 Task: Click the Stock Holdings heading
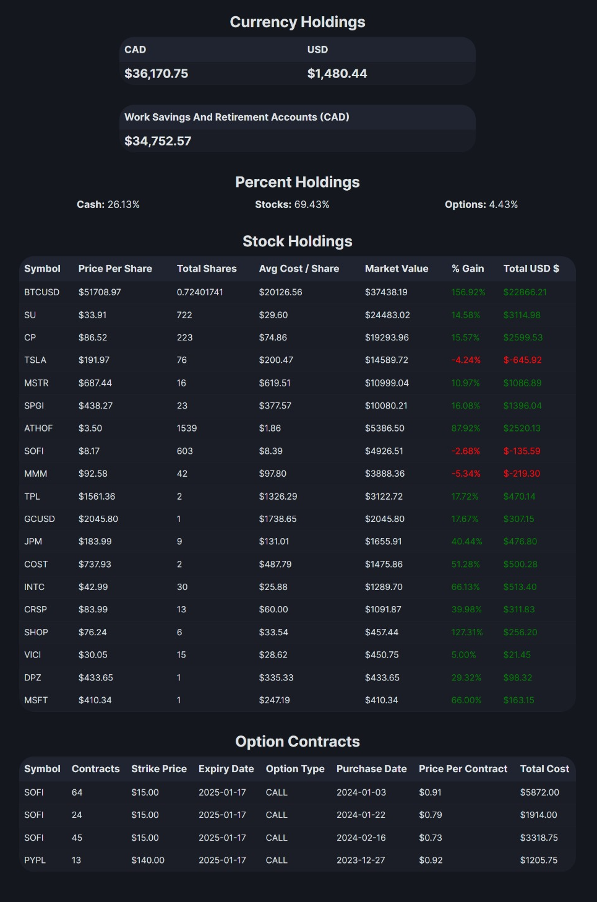click(x=298, y=241)
